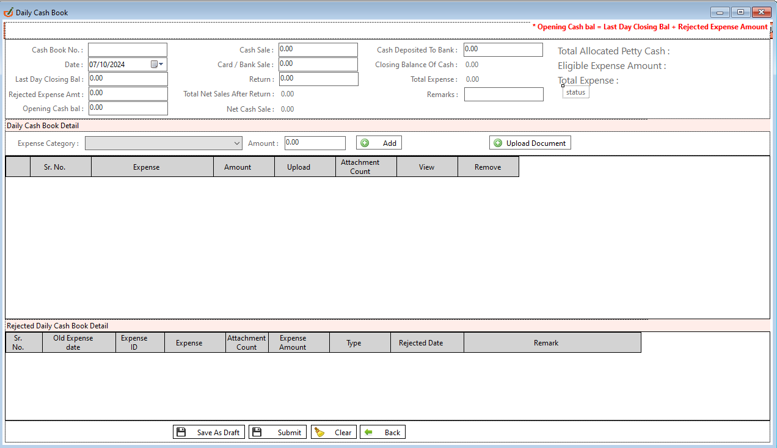The image size is (777, 448).
Task: Click the Submit button's disk icon
Action: (x=257, y=432)
